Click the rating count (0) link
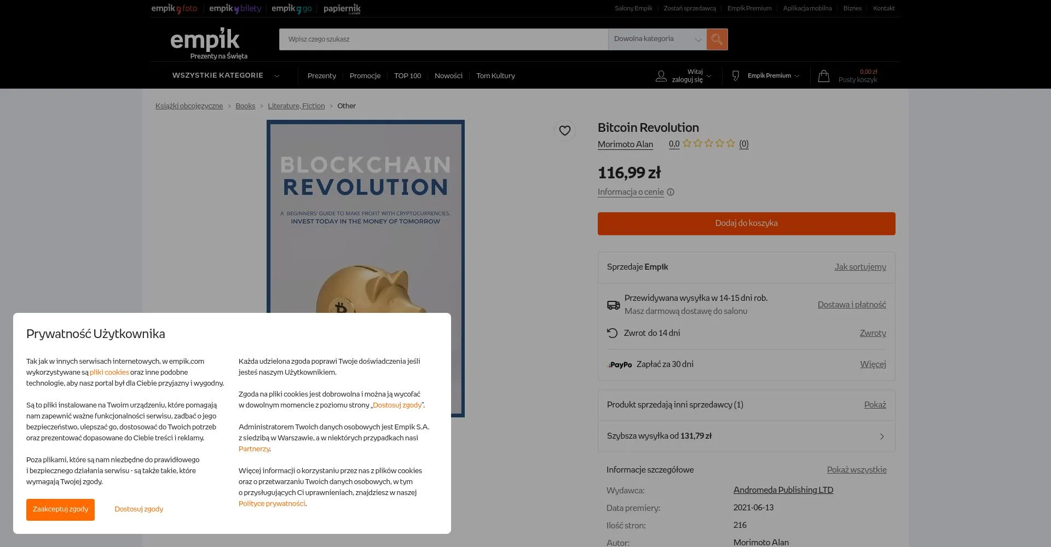 pyautogui.click(x=744, y=144)
